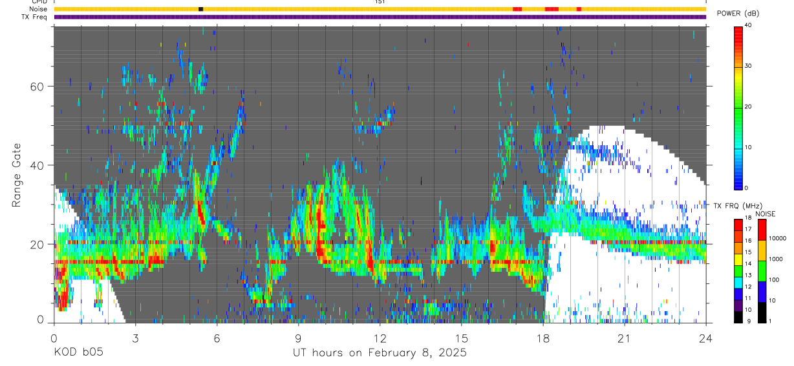Click the '18' label on the TX FRQ scale
This screenshot has height=366, width=794.
pyautogui.click(x=747, y=219)
